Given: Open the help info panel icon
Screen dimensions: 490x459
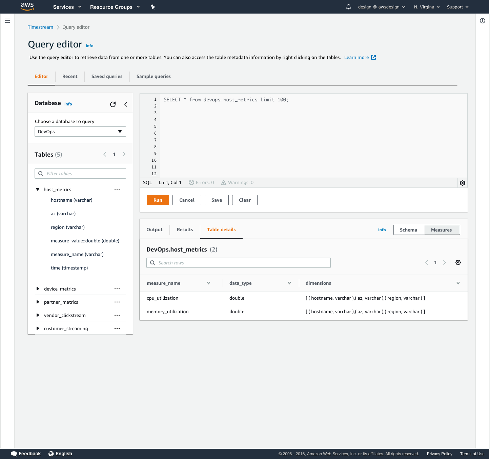Looking at the screenshot, I should [x=483, y=21].
